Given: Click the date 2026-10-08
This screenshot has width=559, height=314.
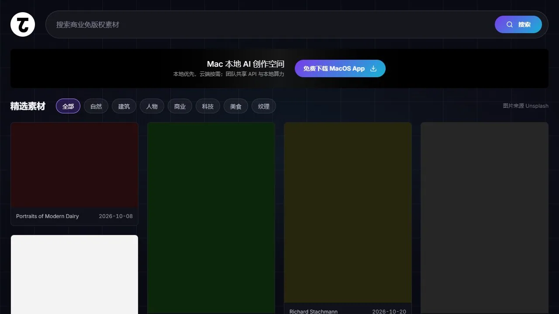Looking at the screenshot, I should pyautogui.click(x=116, y=216).
